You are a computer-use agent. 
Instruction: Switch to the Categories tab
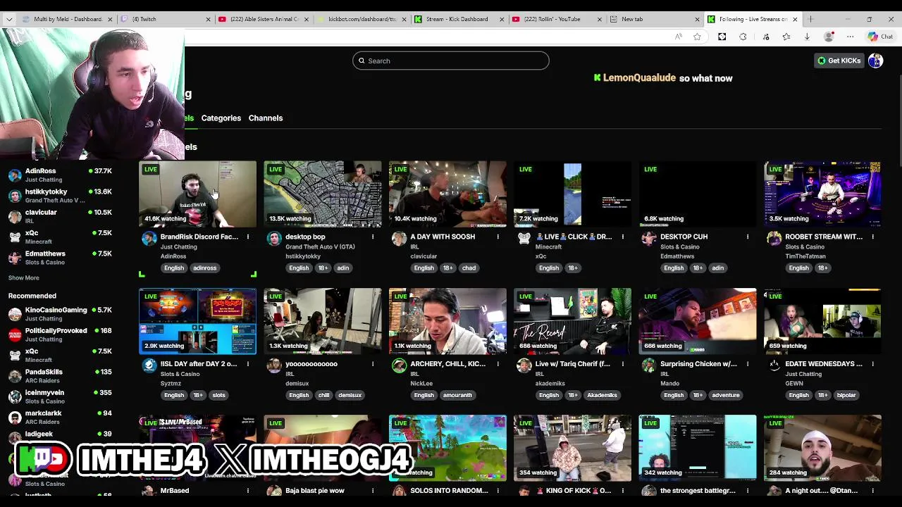tap(221, 118)
